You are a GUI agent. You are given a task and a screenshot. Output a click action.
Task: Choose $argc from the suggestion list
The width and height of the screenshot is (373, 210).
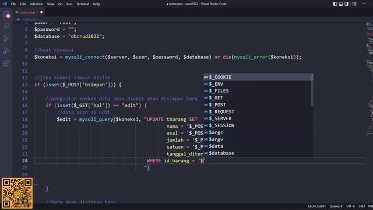point(258,132)
